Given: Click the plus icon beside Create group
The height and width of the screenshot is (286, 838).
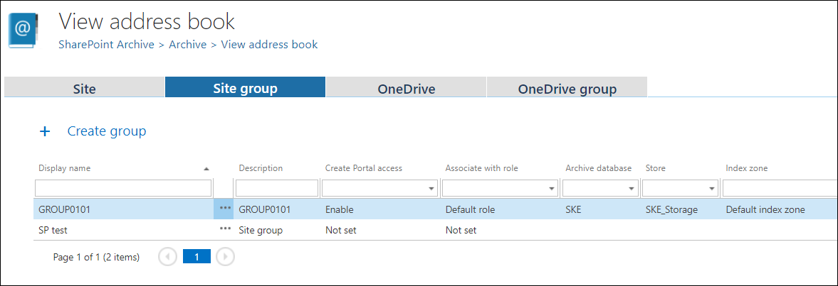Looking at the screenshot, I should pos(45,131).
